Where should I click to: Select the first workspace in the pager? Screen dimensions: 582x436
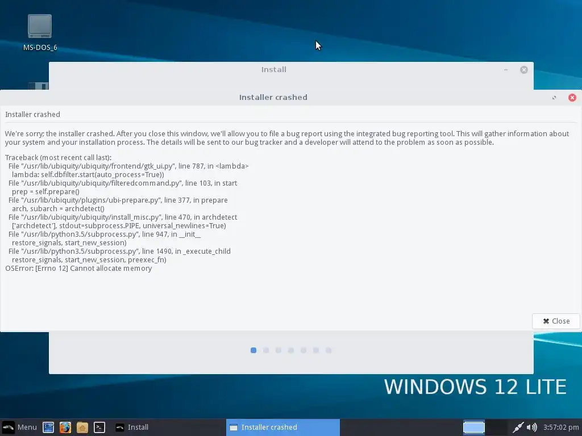474,427
